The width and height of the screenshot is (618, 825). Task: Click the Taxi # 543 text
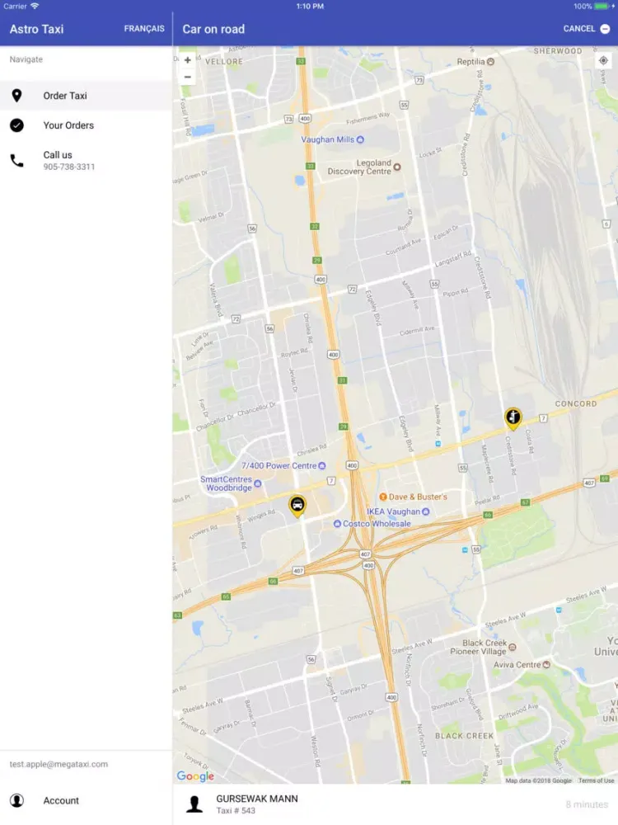(236, 811)
